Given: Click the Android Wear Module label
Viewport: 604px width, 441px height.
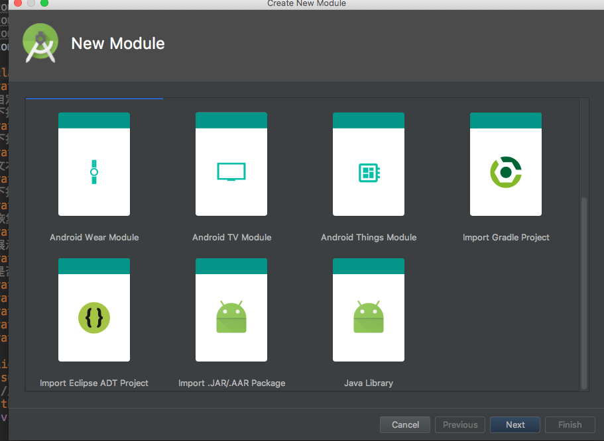Looking at the screenshot, I should 94,238.
